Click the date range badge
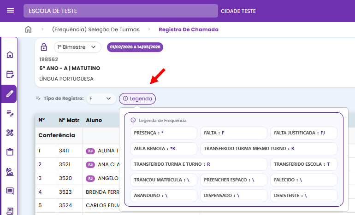 [x=135, y=47]
